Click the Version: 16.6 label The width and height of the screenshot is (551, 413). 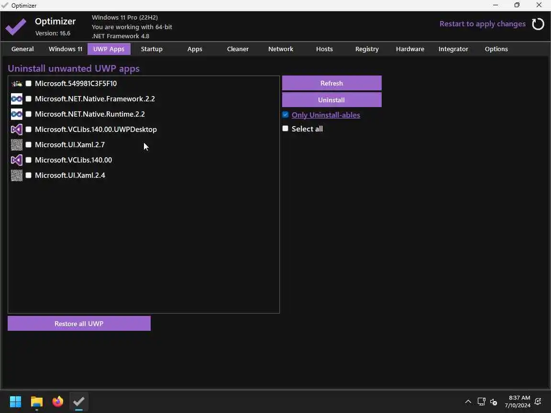pyautogui.click(x=53, y=33)
